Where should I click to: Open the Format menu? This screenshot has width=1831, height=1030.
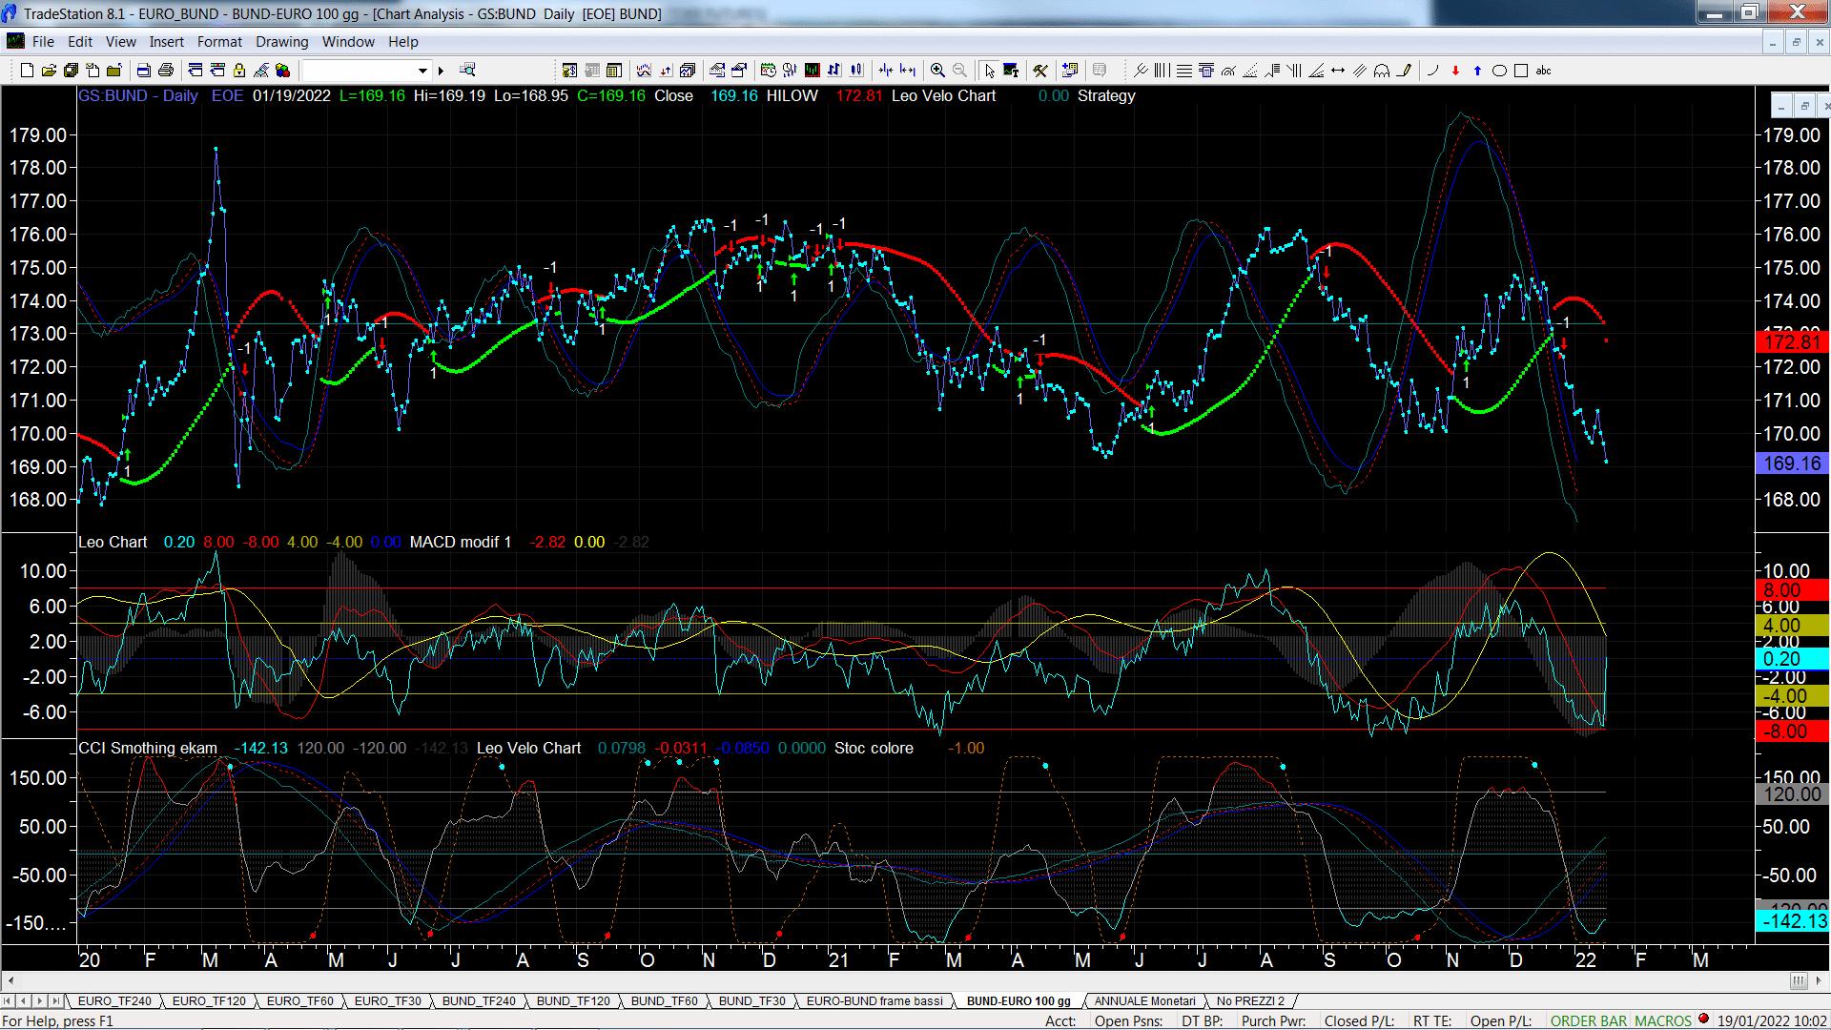(x=219, y=41)
